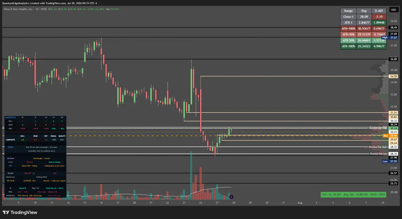This screenshot has height=219, width=402.
Task: Select the 35.89 price level label
Action: click(x=393, y=59)
